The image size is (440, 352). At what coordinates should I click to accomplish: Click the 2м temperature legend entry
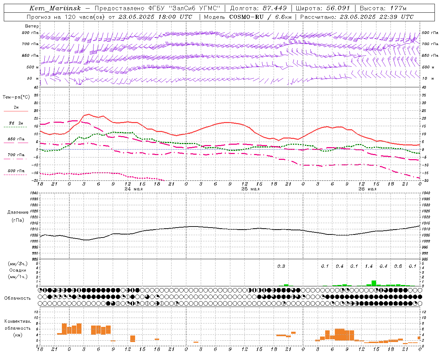[16, 108]
